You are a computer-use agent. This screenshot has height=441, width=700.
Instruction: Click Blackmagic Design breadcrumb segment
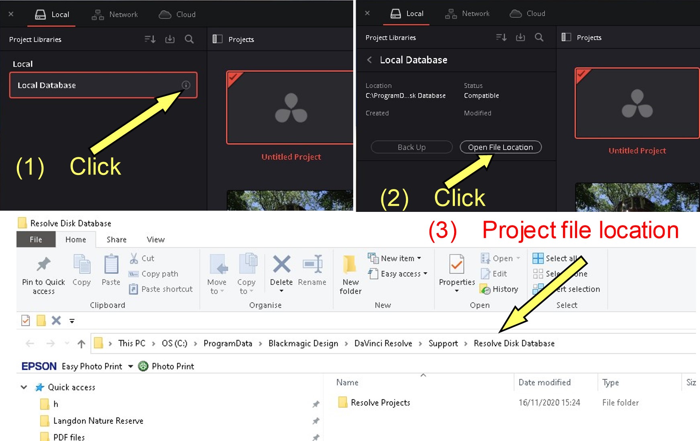(x=303, y=343)
